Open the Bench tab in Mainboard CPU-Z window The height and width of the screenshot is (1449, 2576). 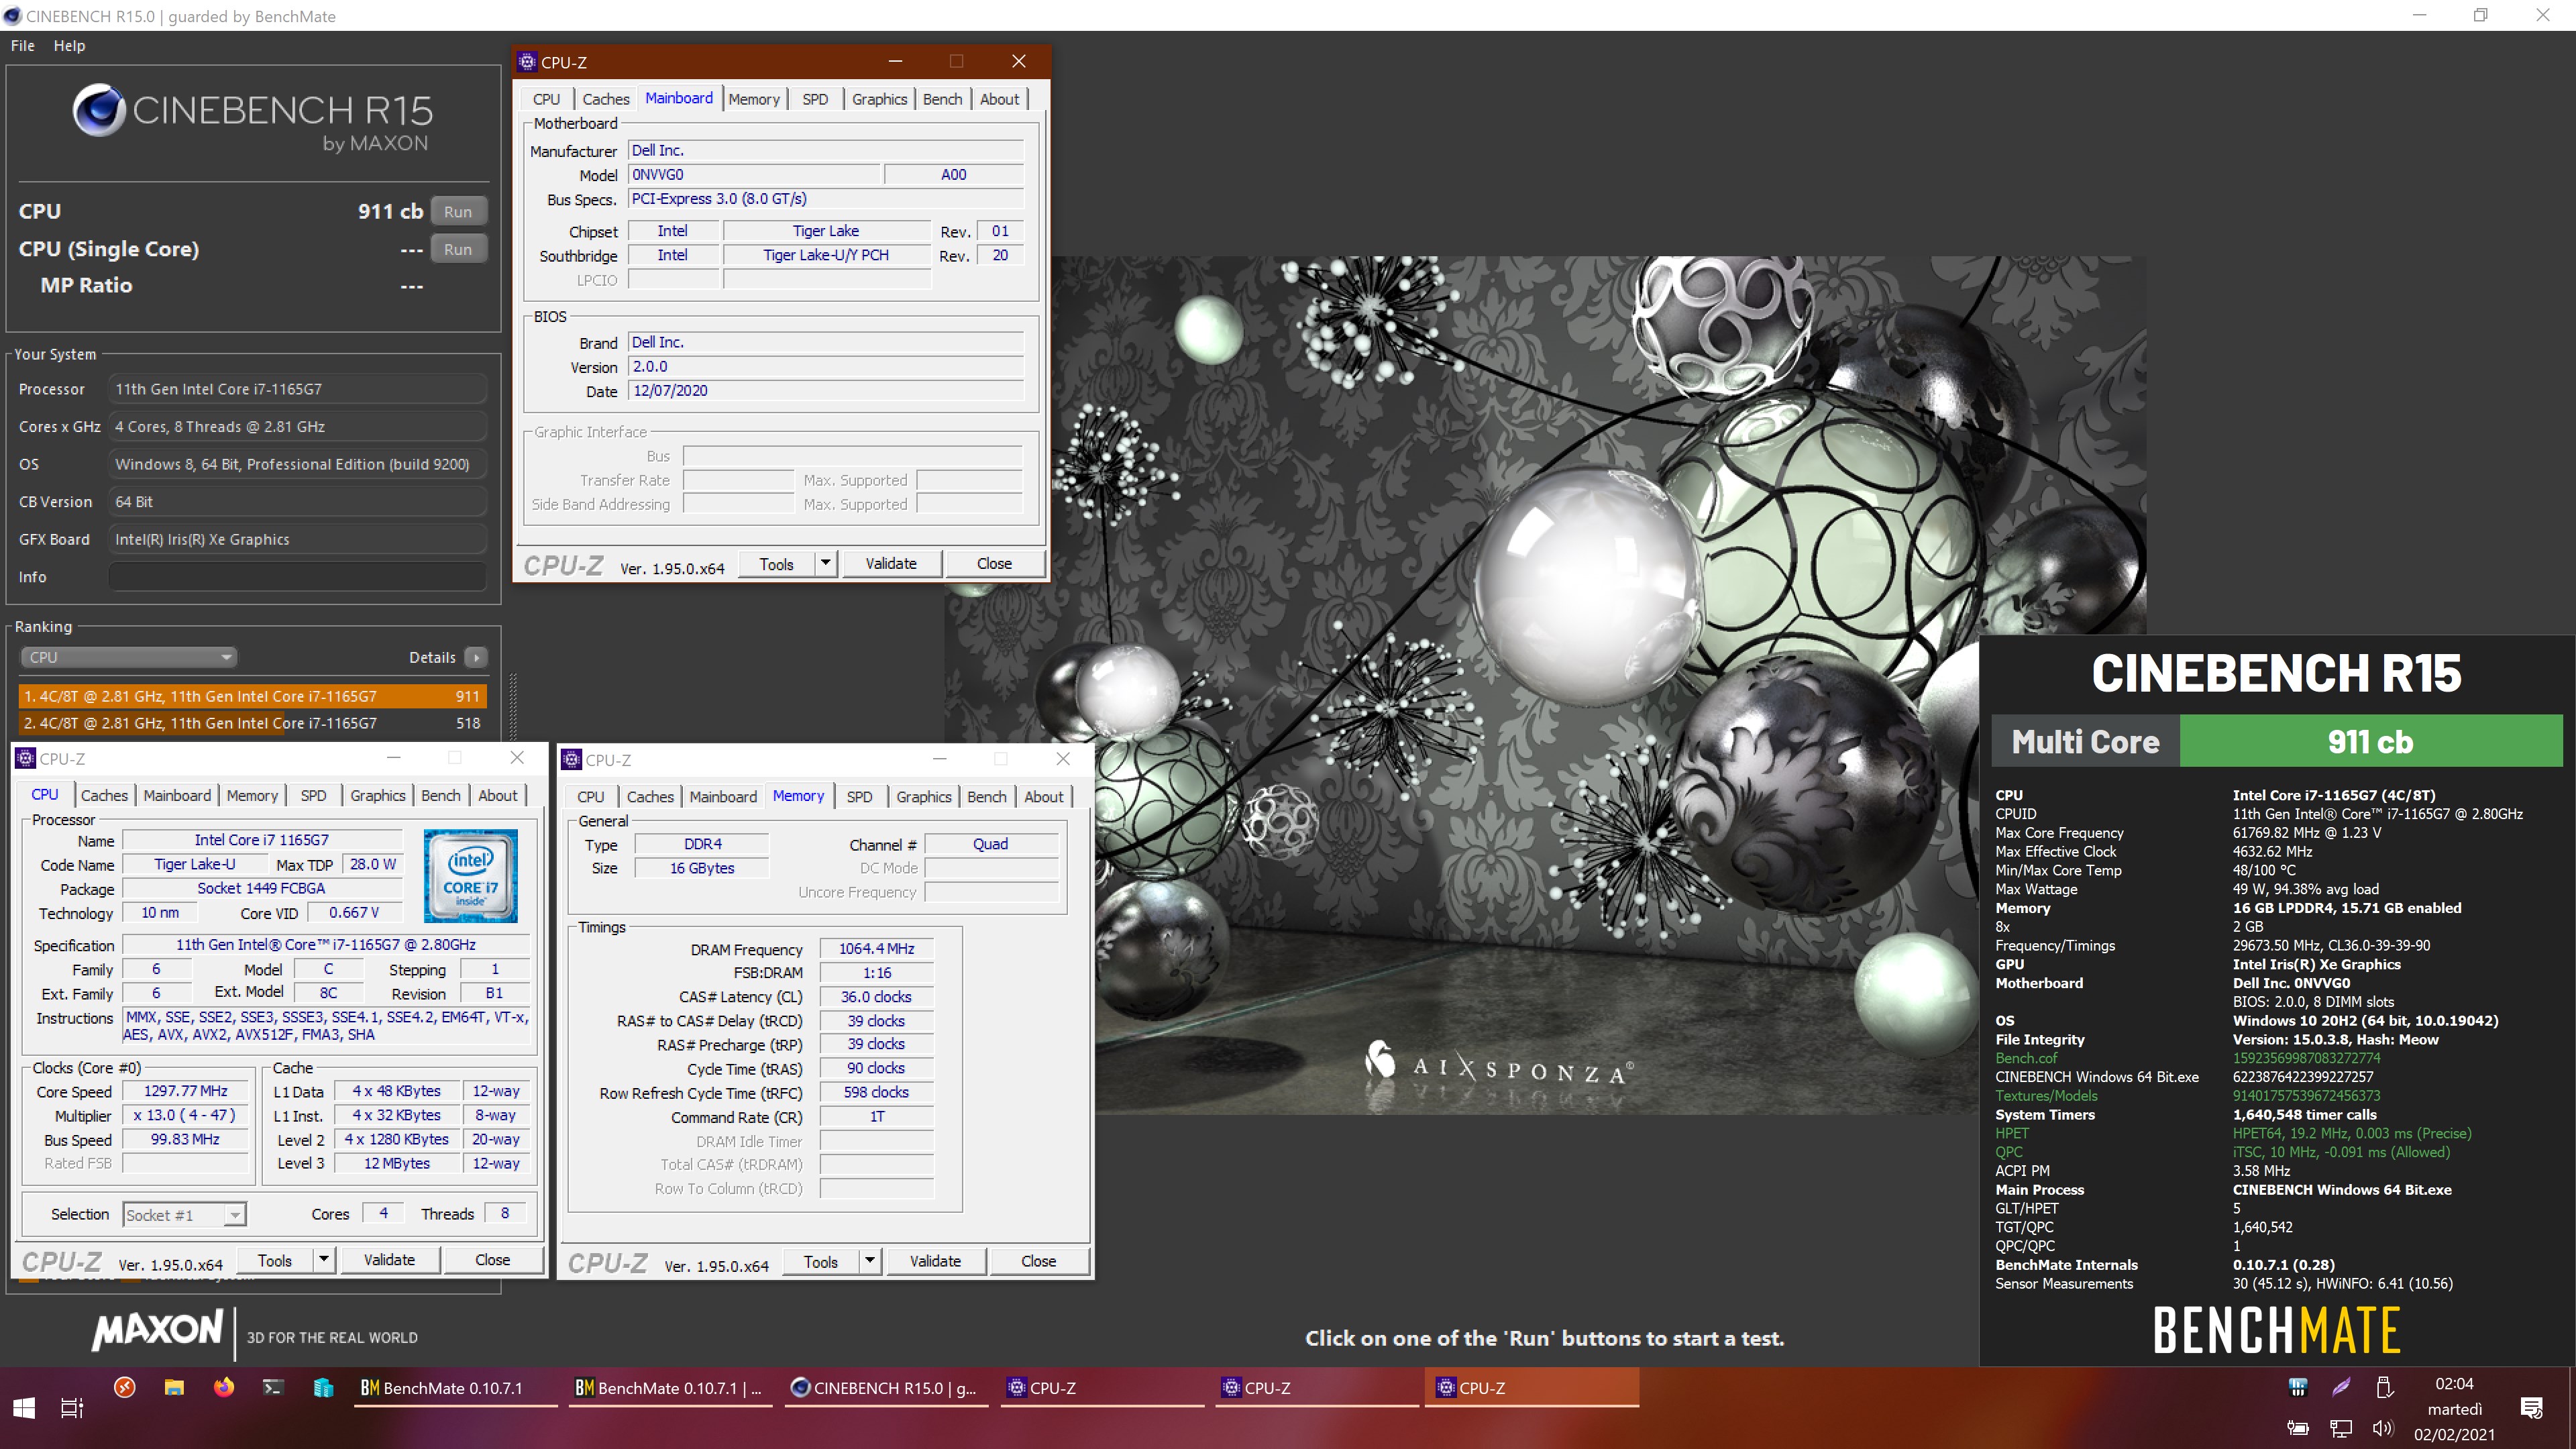942,99
